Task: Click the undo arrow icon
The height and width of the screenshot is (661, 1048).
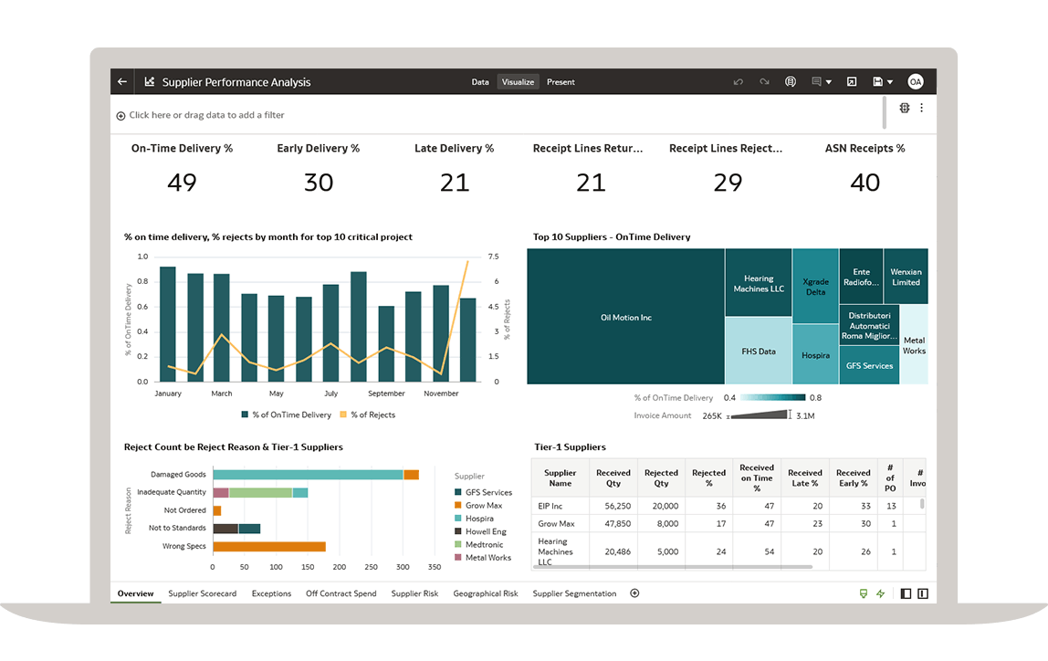Action: [x=739, y=82]
